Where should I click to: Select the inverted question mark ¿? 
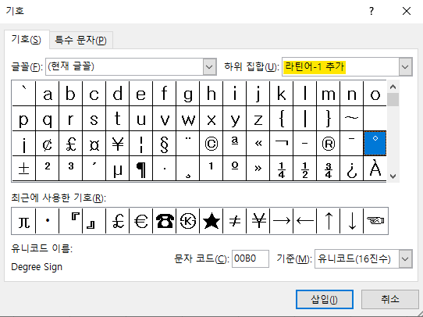tap(352, 169)
